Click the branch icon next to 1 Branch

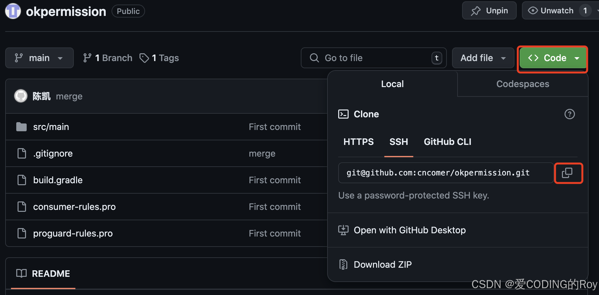87,58
